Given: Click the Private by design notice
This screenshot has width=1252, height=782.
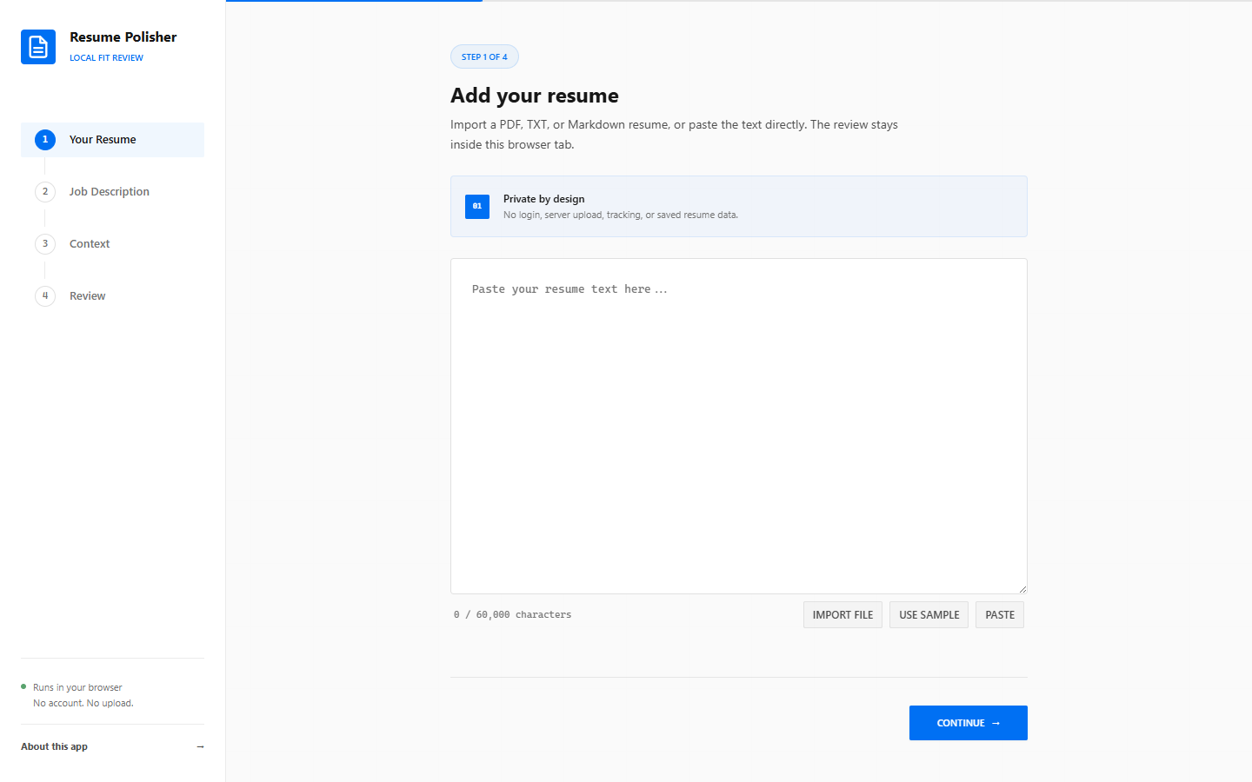Looking at the screenshot, I should point(739,207).
